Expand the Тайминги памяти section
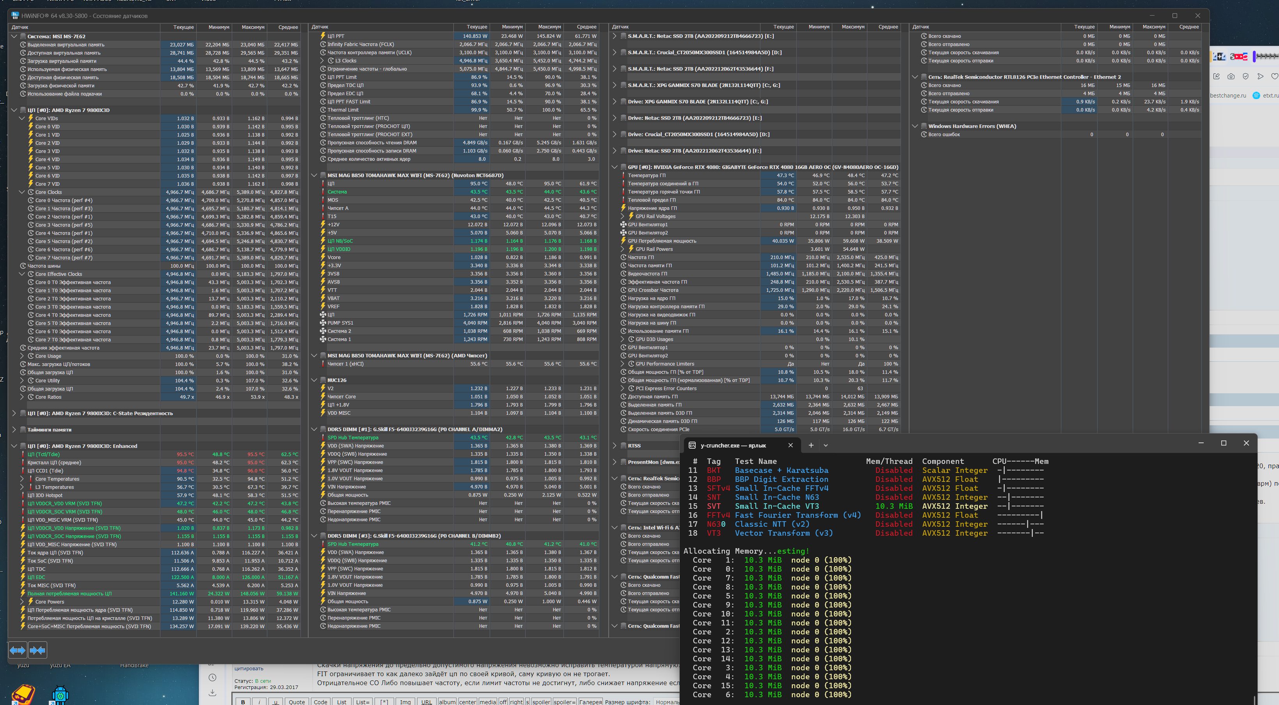Image resolution: width=1279 pixels, height=705 pixels. click(x=14, y=430)
